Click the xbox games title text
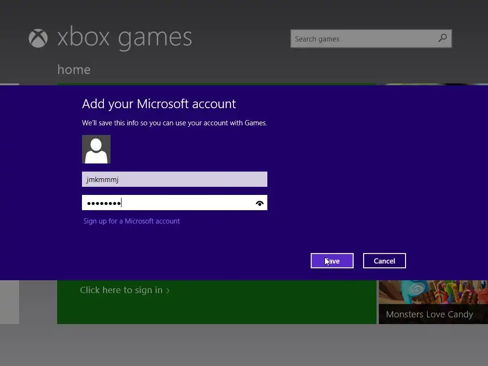This screenshot has height=366, width=488. pyautogui.click(x=124, y=38)
